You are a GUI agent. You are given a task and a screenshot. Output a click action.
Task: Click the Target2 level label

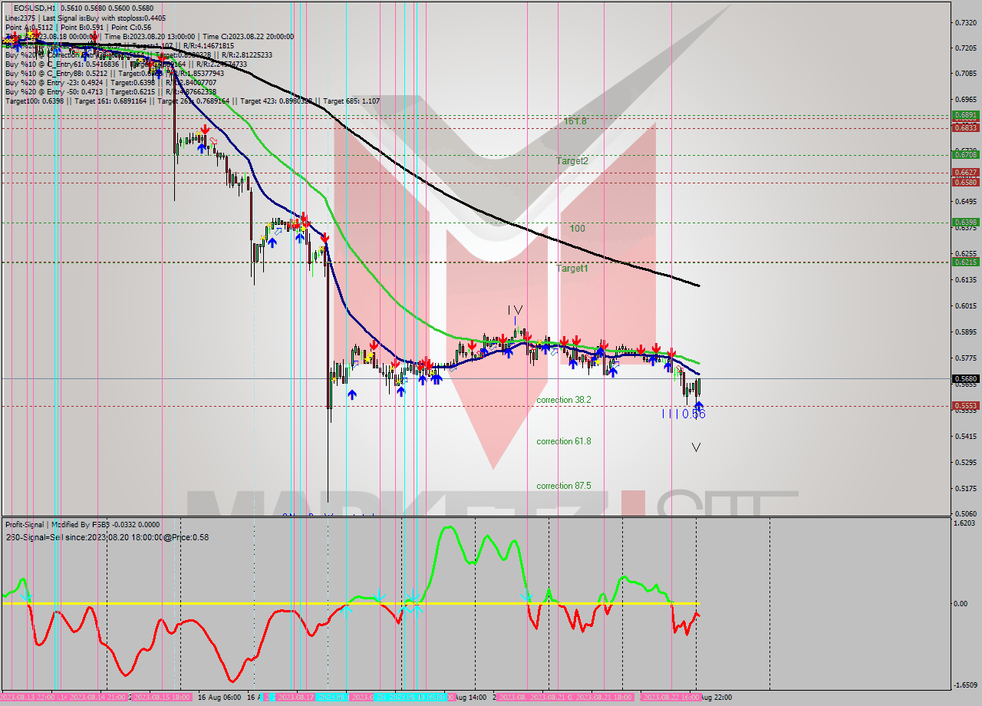[572, 161]
